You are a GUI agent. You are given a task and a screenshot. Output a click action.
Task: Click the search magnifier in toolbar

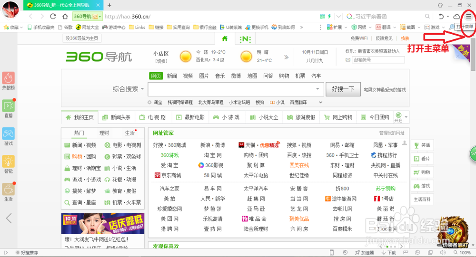427,16
